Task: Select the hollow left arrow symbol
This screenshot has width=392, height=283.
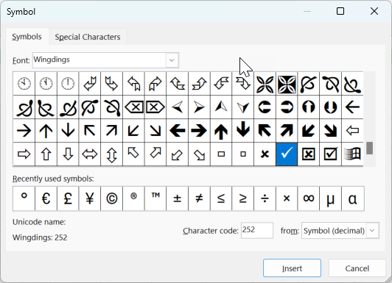Action: point(352,130)
